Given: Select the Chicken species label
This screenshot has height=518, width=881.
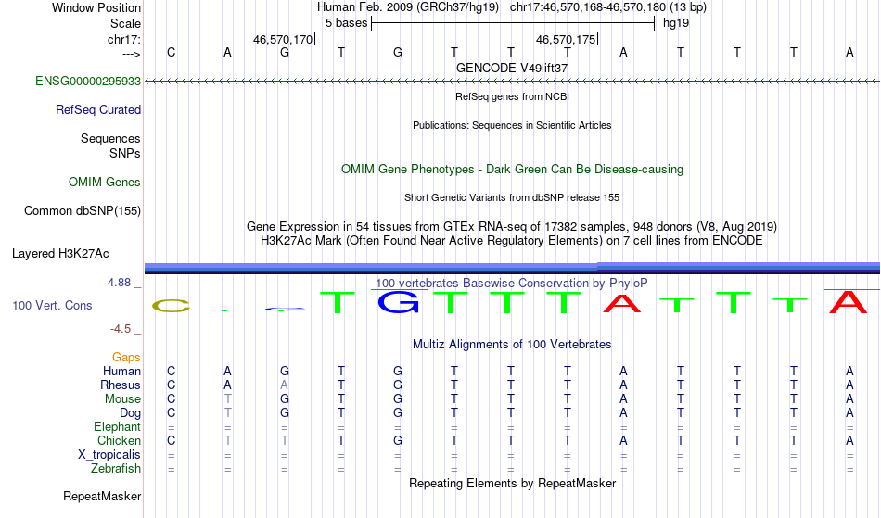Looking at the screenshot, I should (119, 440).
